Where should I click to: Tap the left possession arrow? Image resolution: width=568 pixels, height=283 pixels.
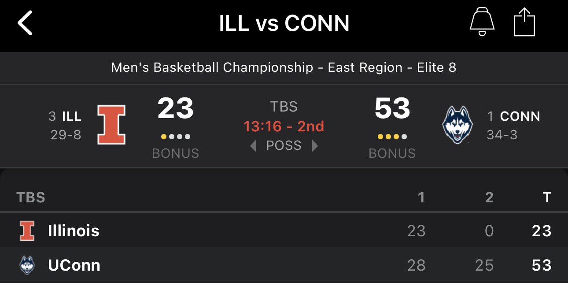point(253,146)
